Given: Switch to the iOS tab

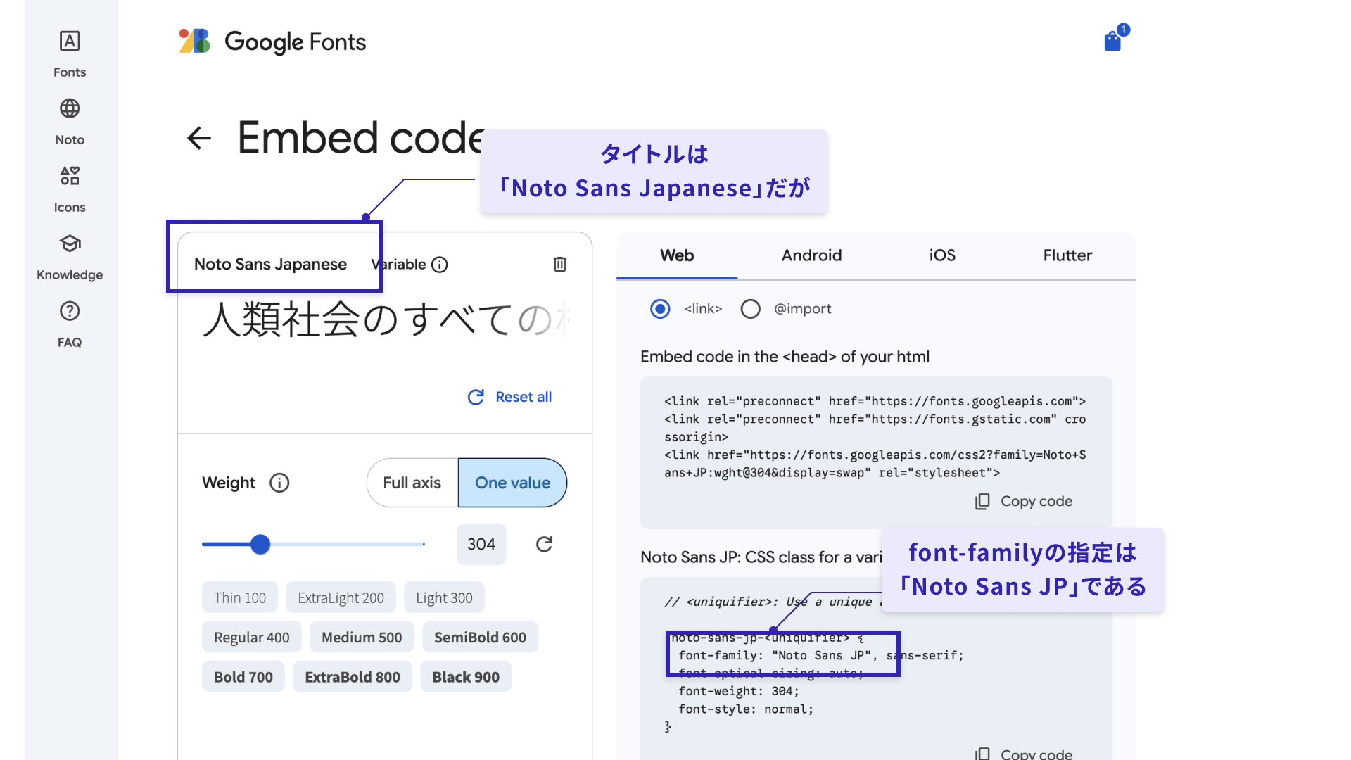Looking at the screenshot, I should click(942, 255).
